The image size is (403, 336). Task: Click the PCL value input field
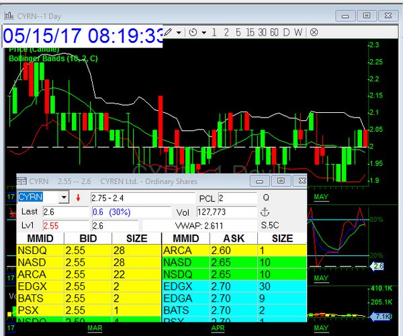pos(236,198)
